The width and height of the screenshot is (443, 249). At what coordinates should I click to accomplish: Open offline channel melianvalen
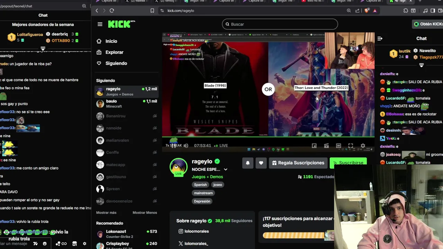tap(127, 140)
